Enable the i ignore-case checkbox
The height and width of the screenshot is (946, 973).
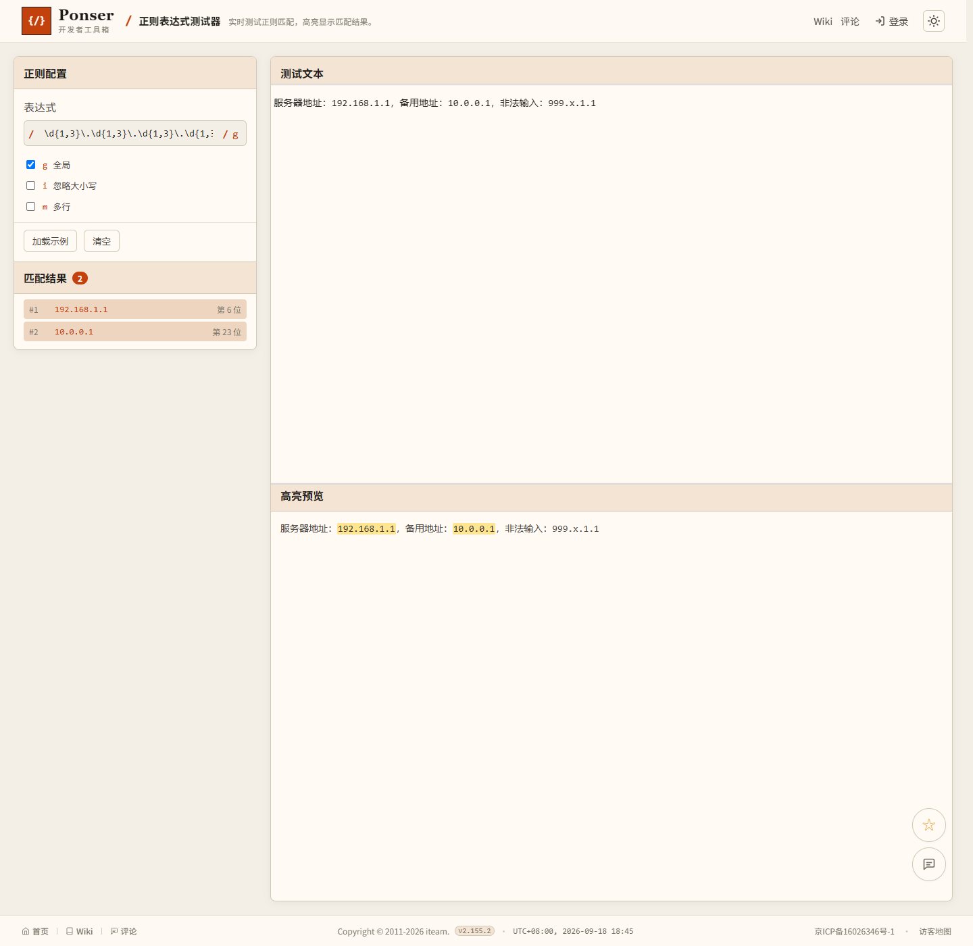pos(30,186)
